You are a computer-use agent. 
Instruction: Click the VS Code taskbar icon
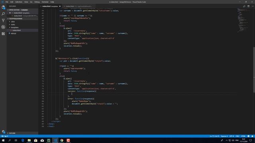pos(55,140)
